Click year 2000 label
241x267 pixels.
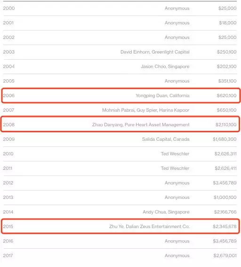(x=9, y=8)
